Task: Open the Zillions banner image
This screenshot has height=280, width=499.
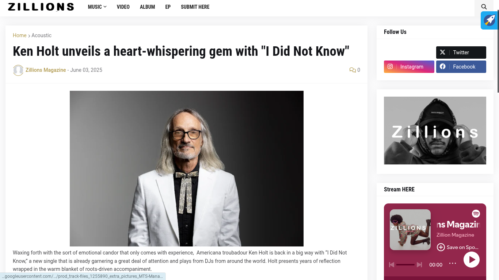Action: (435, 131)
